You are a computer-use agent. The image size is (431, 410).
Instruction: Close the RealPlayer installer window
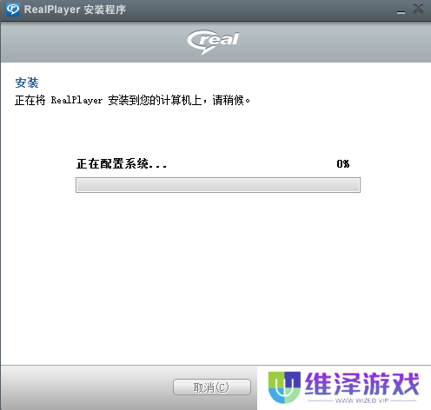[418, 10]
